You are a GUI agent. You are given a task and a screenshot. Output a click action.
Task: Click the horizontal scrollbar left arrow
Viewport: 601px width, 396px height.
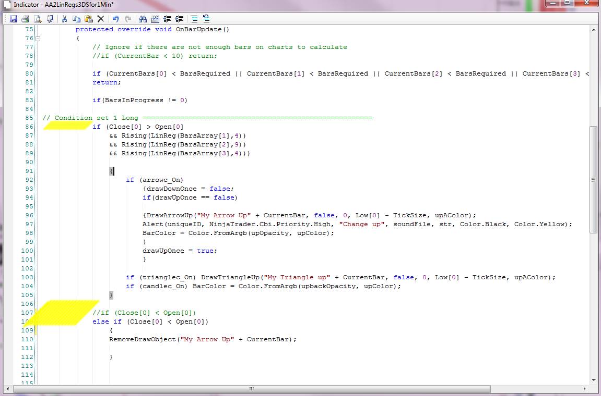click(x=7, y=389)
